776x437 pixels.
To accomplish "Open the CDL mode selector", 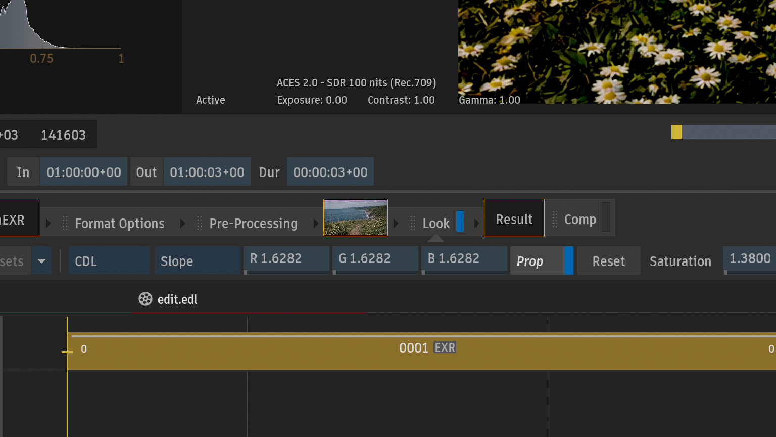I will pos(109,261).
